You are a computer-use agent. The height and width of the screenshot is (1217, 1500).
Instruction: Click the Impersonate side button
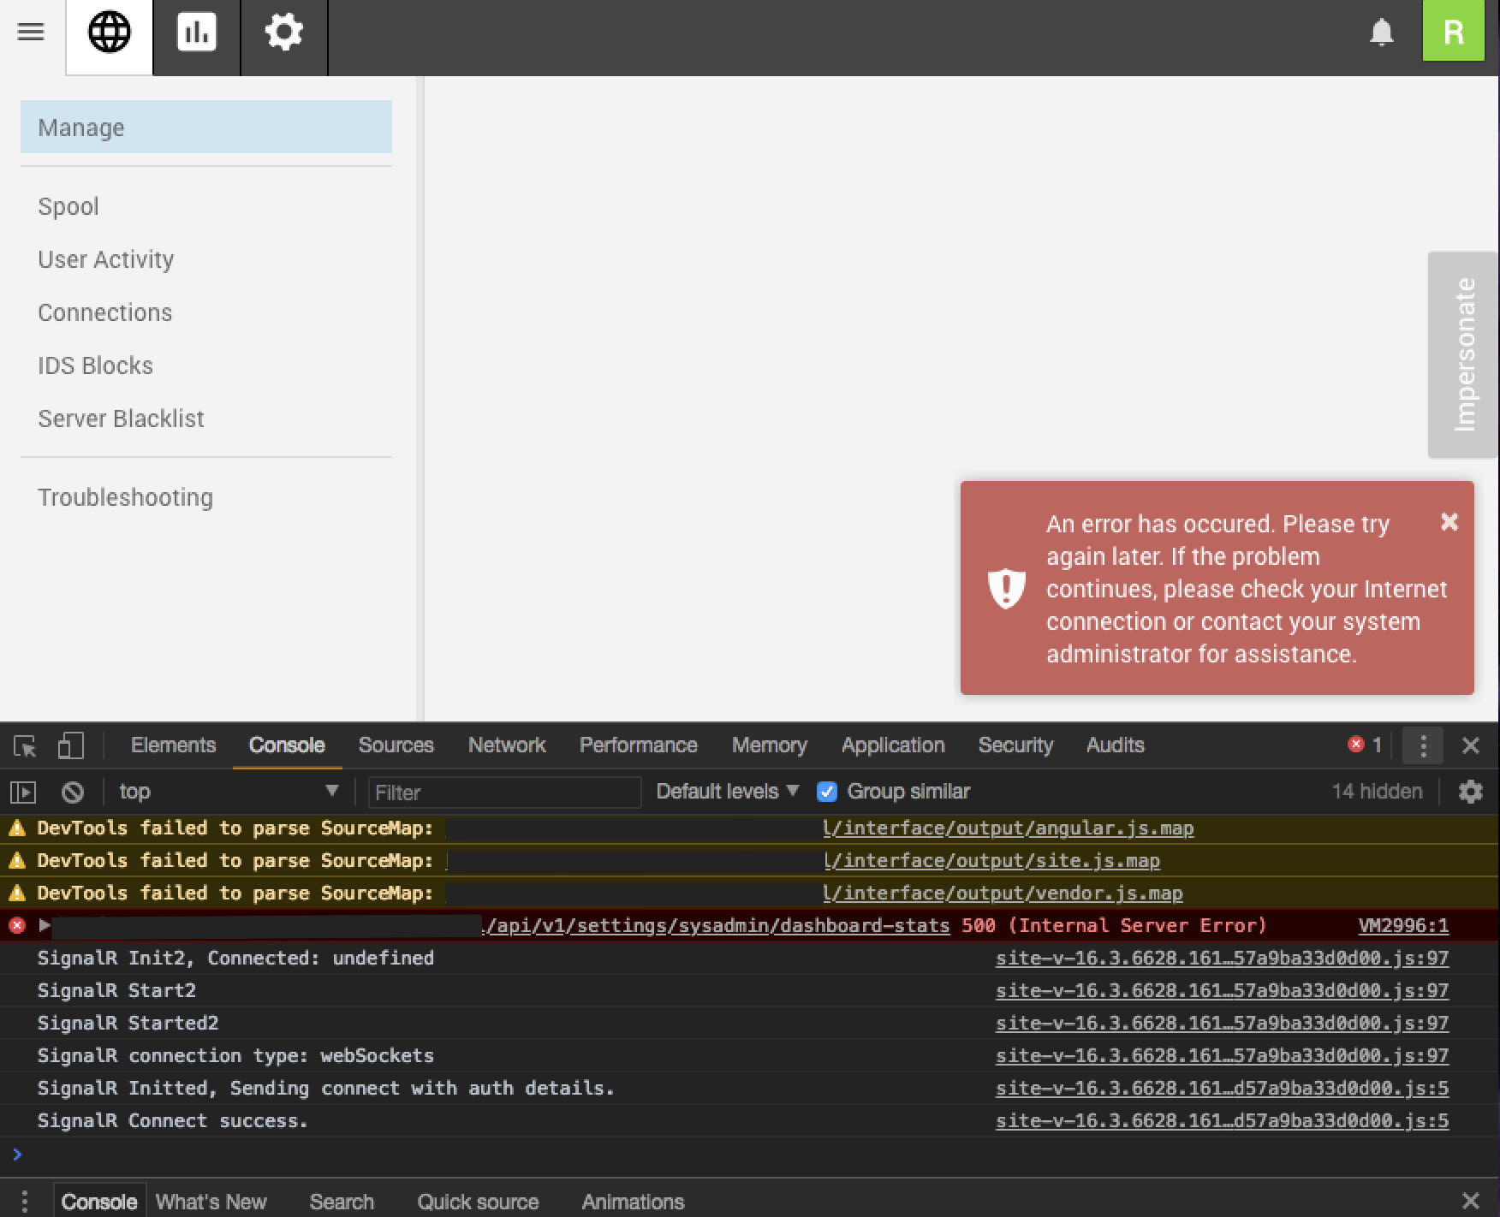pyautogui.click(x=1463, y=354)
